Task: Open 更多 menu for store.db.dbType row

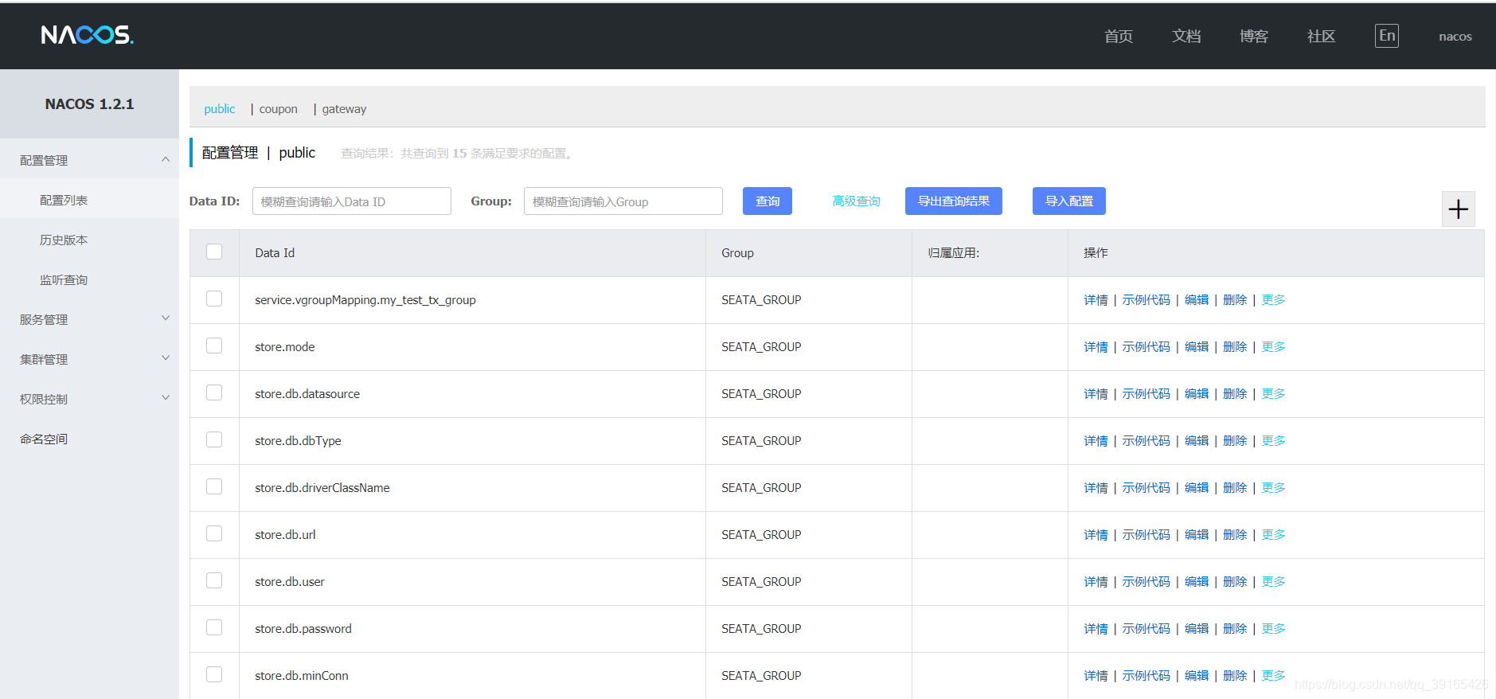Action: 1273,441
